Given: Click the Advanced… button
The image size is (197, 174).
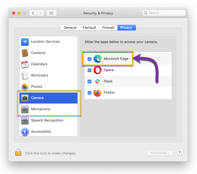Looking at the screenshot, I should click(x=160, y=153).
